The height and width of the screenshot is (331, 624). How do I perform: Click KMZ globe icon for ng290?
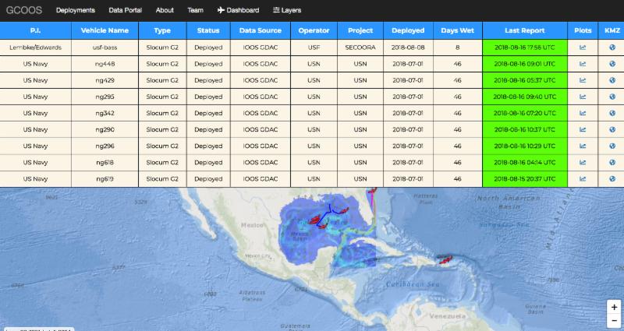coord(612,129)
